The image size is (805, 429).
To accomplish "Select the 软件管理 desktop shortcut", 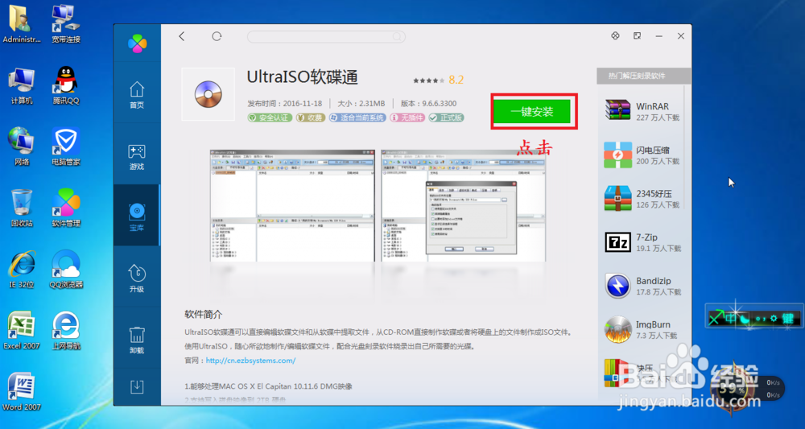I will (66, 208).
